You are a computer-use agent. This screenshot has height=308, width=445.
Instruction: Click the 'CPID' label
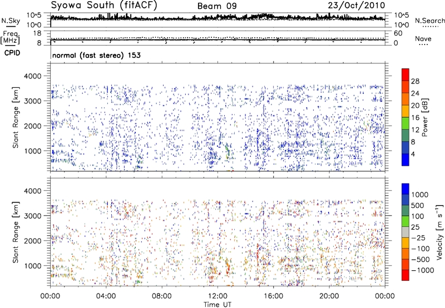tap(12, 53)
